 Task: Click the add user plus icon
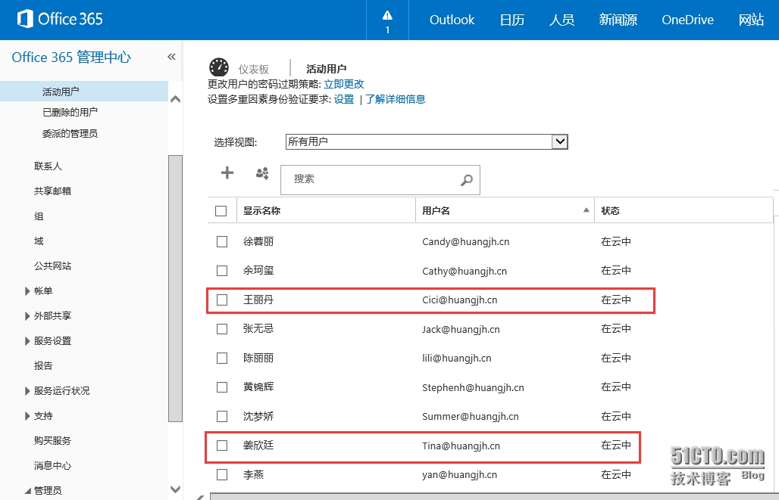[227, 173]
